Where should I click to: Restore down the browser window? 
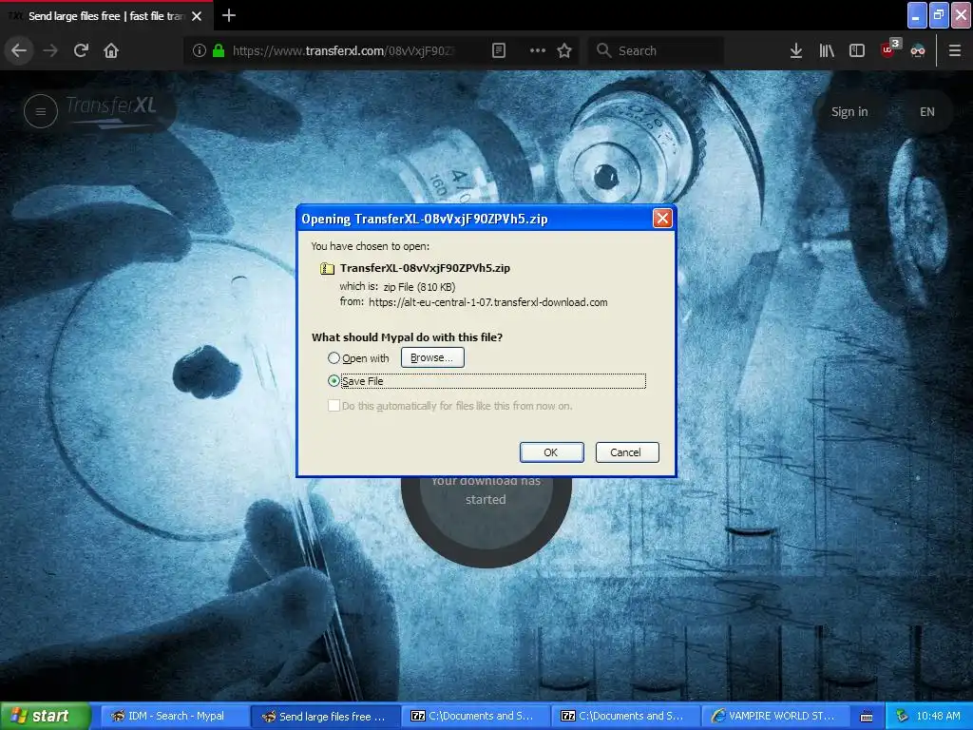pyautogui.click(x=939, y=15)
